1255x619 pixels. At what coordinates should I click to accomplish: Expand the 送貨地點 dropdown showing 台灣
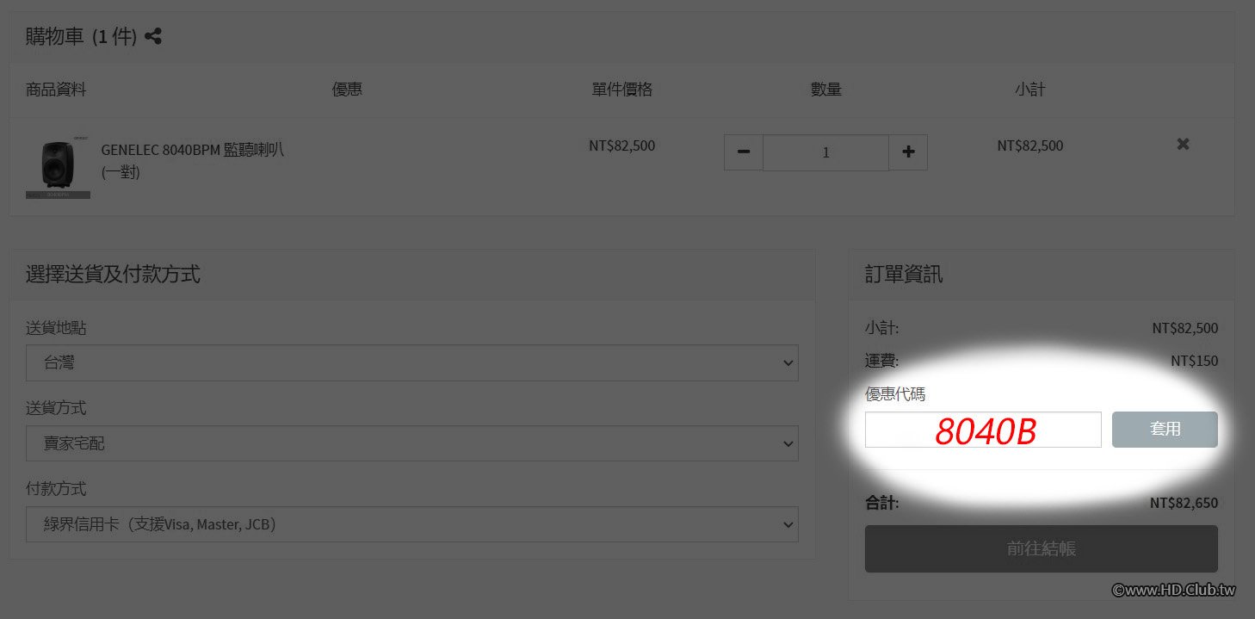pyautogui.click(x=412, y=362)
